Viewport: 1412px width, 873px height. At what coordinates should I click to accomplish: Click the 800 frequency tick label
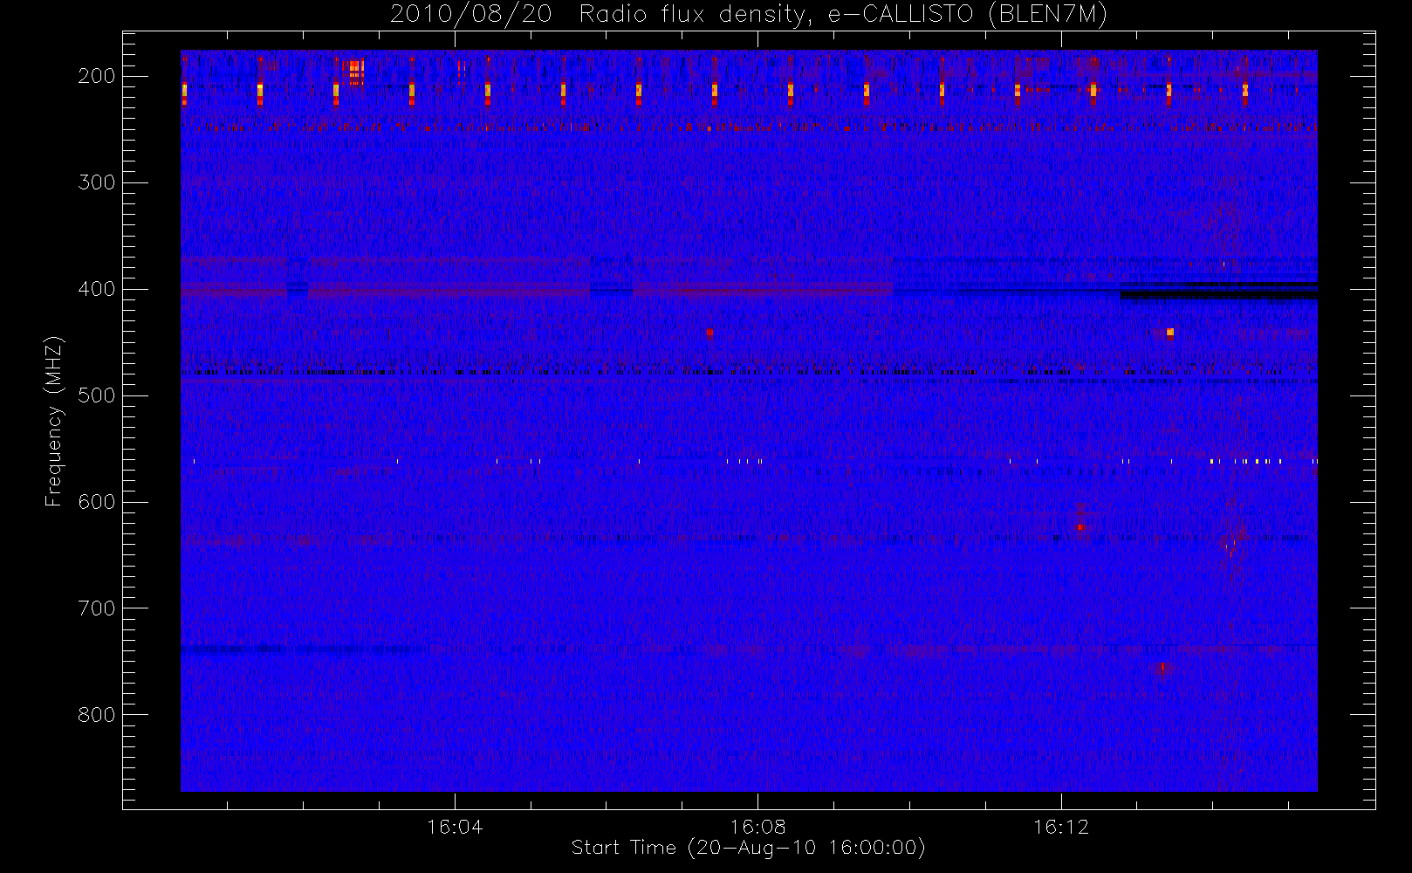tap(97, 715)
